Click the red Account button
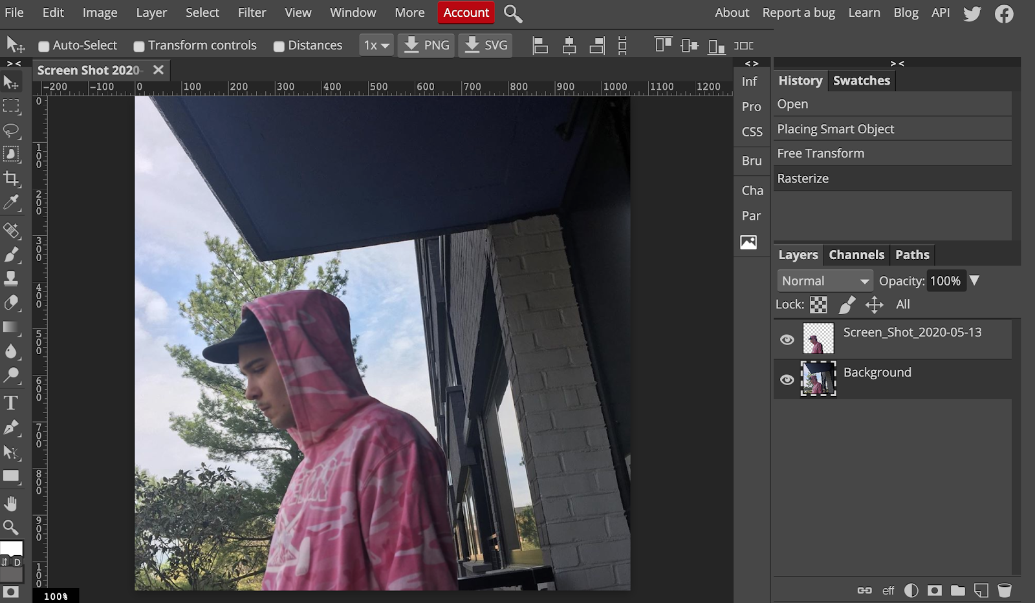Screen dimensions: 1035x603 pyautogui.click(x=466, y=12)
